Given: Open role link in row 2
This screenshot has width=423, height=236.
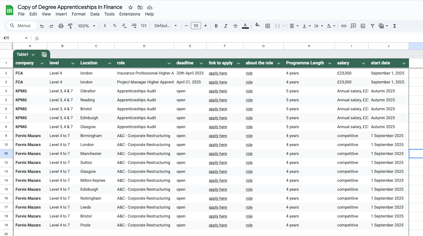Looking at the screenshot, I should pos(249,73).
